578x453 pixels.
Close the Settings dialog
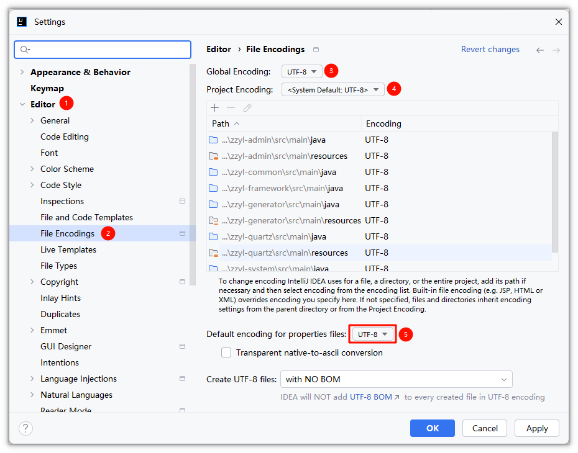559,22
